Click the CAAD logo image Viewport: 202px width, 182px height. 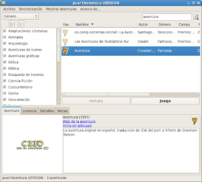click(x=32, y=145)
